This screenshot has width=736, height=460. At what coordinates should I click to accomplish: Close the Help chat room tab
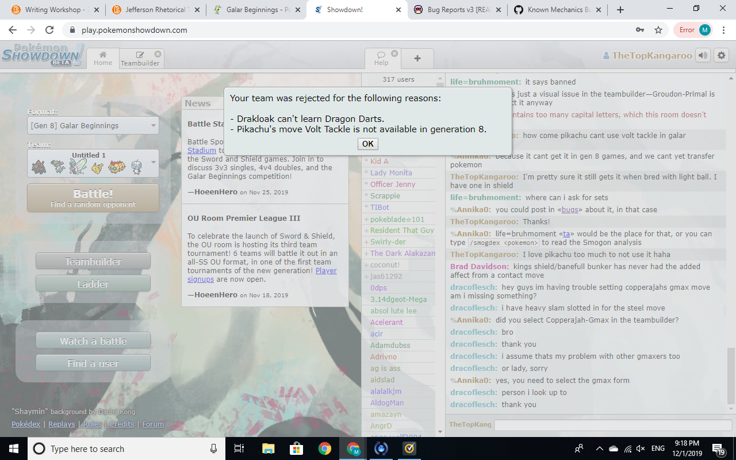pyautogui.click(x=394, y=53)
